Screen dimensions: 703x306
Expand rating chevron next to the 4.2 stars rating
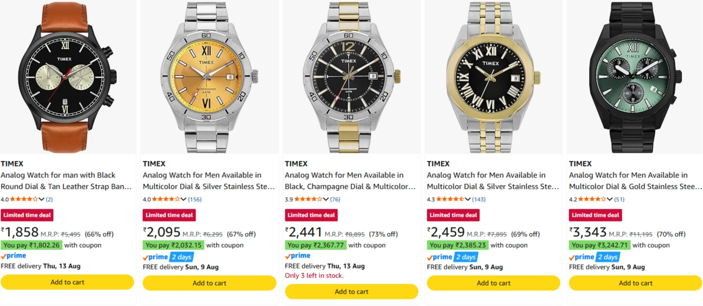(610, 199)
